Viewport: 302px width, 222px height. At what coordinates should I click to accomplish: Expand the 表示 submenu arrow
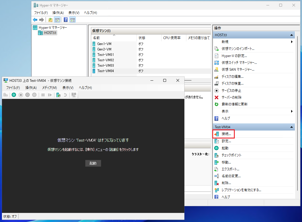click(x=291, y=111)
